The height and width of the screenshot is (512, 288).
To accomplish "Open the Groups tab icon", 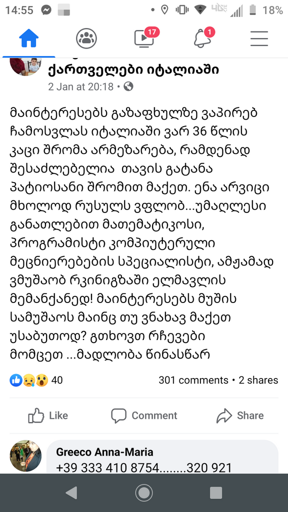I will [x=86, y=38].
